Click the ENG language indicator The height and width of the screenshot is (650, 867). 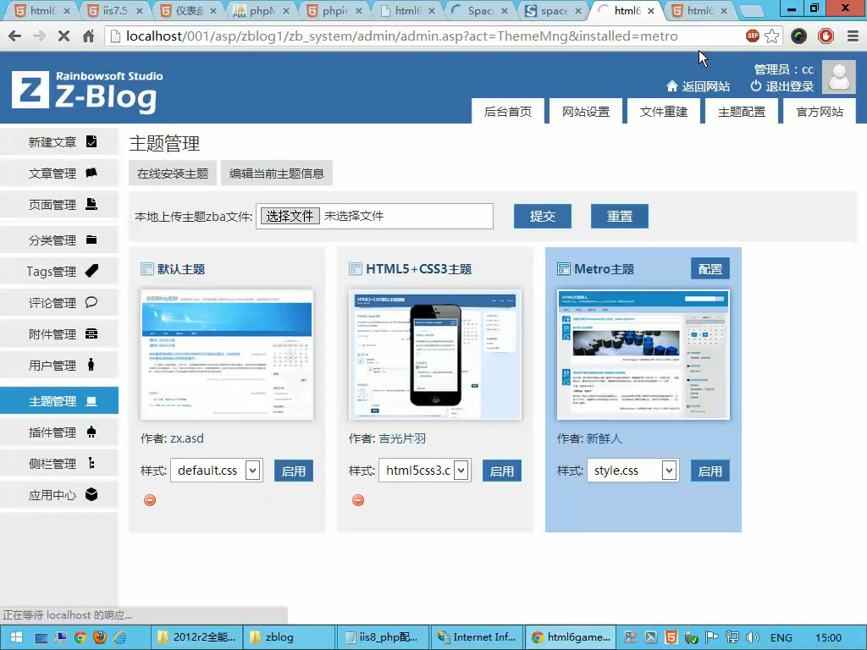781,637
